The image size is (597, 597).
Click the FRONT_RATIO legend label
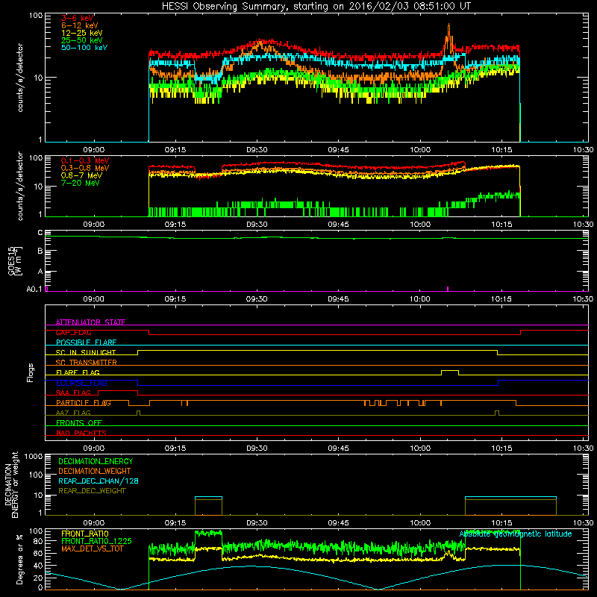click(x=85, y=534)
